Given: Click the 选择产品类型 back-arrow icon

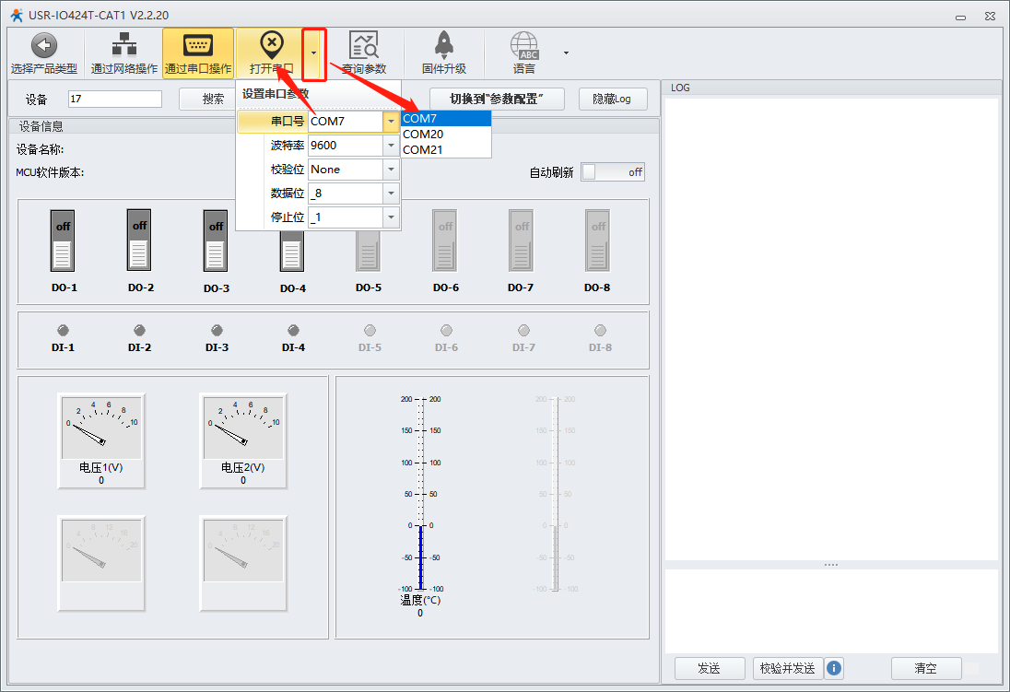Looking at the screenshot, I should point(44,46).
